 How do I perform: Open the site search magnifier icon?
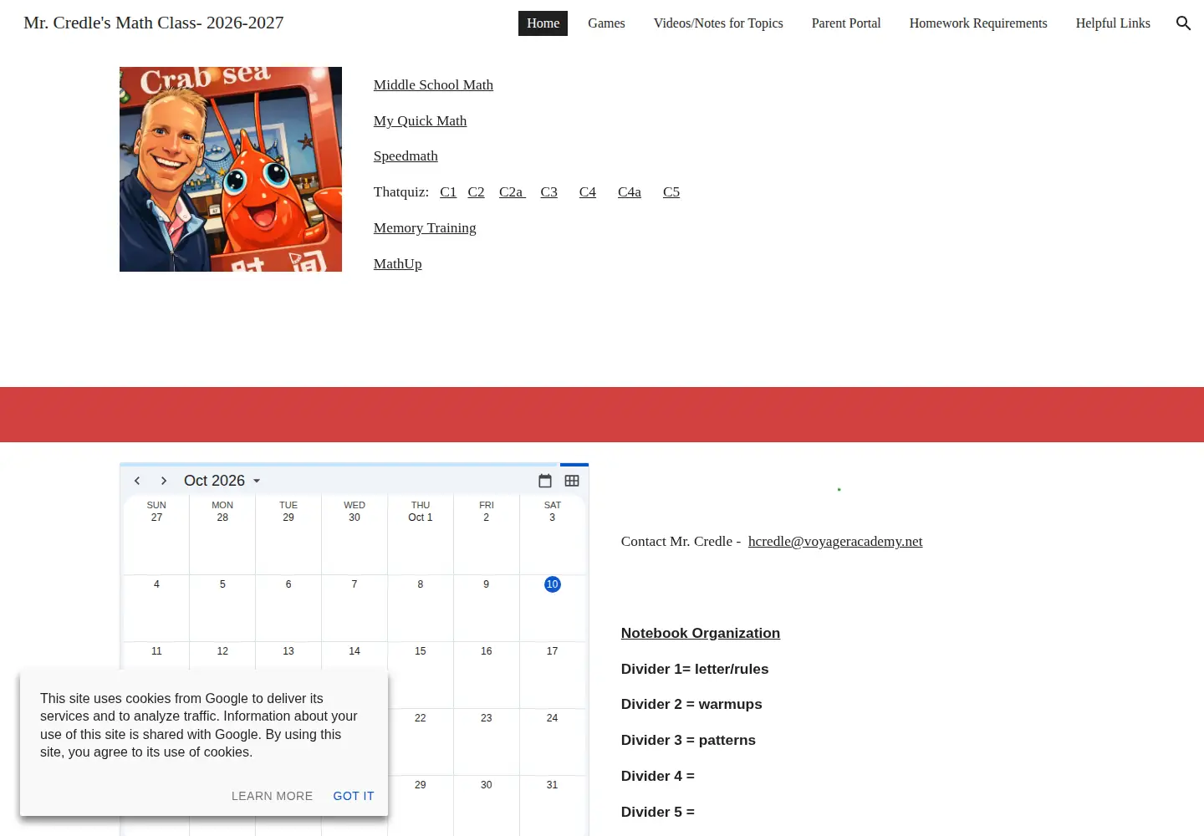(1183, 23)
